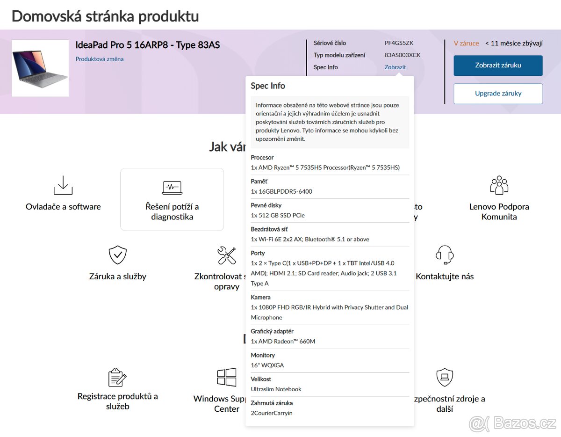The image size is (561, 437).
Task: Click the Lenovo community people icon
Action: (499, 185)
